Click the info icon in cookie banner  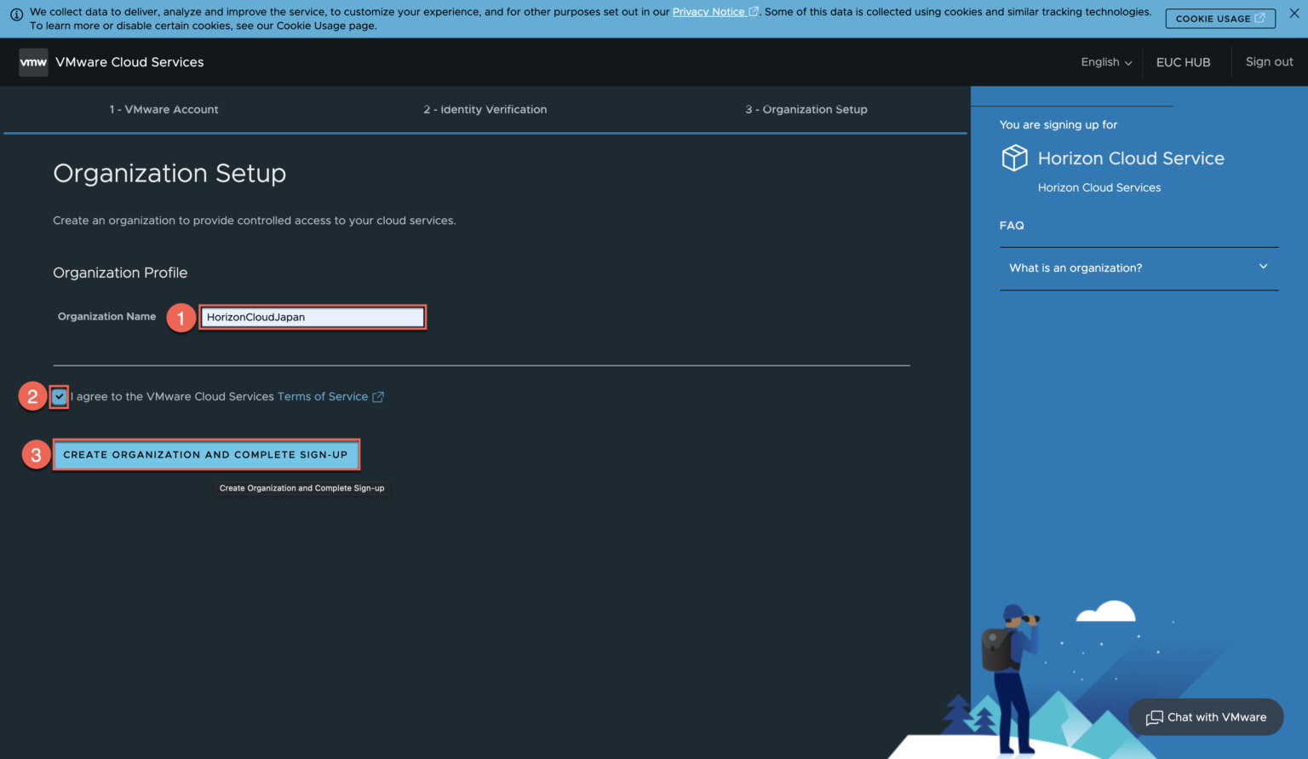click(x=16, y=14)
